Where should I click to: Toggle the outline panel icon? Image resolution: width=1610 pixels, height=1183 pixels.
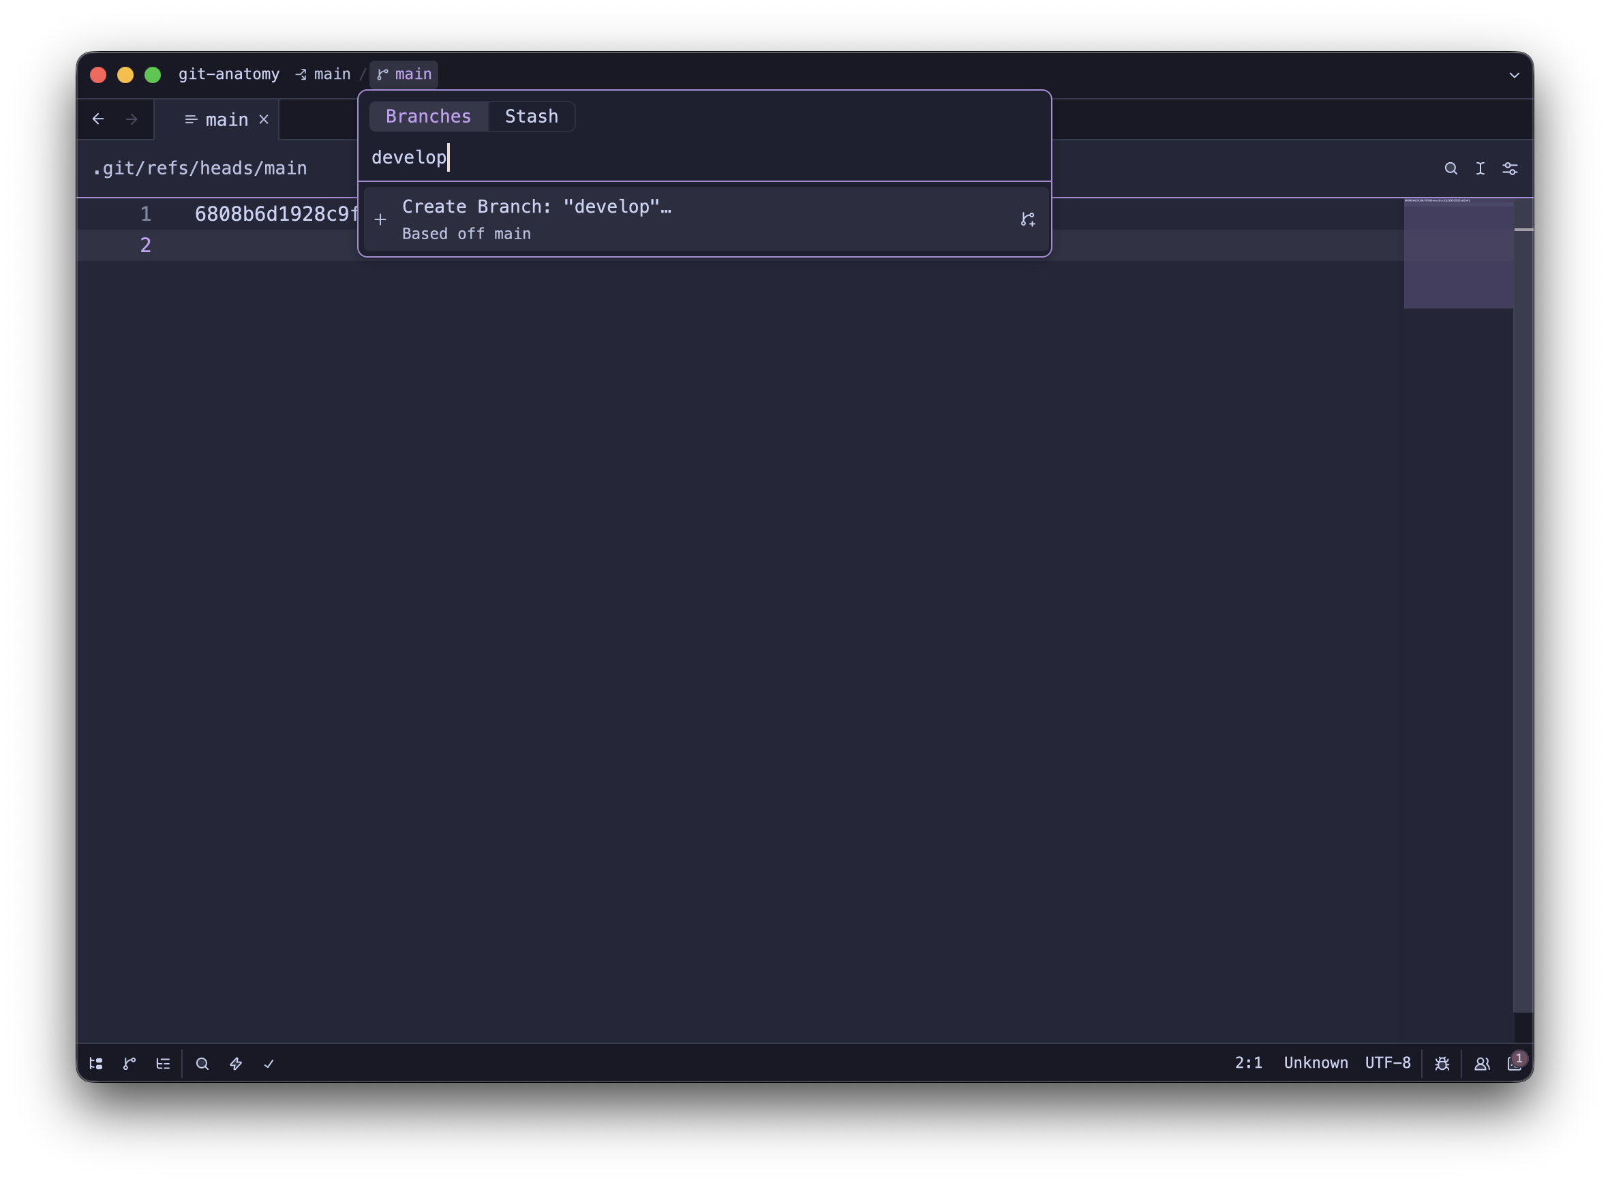(x=164, y=1064)
